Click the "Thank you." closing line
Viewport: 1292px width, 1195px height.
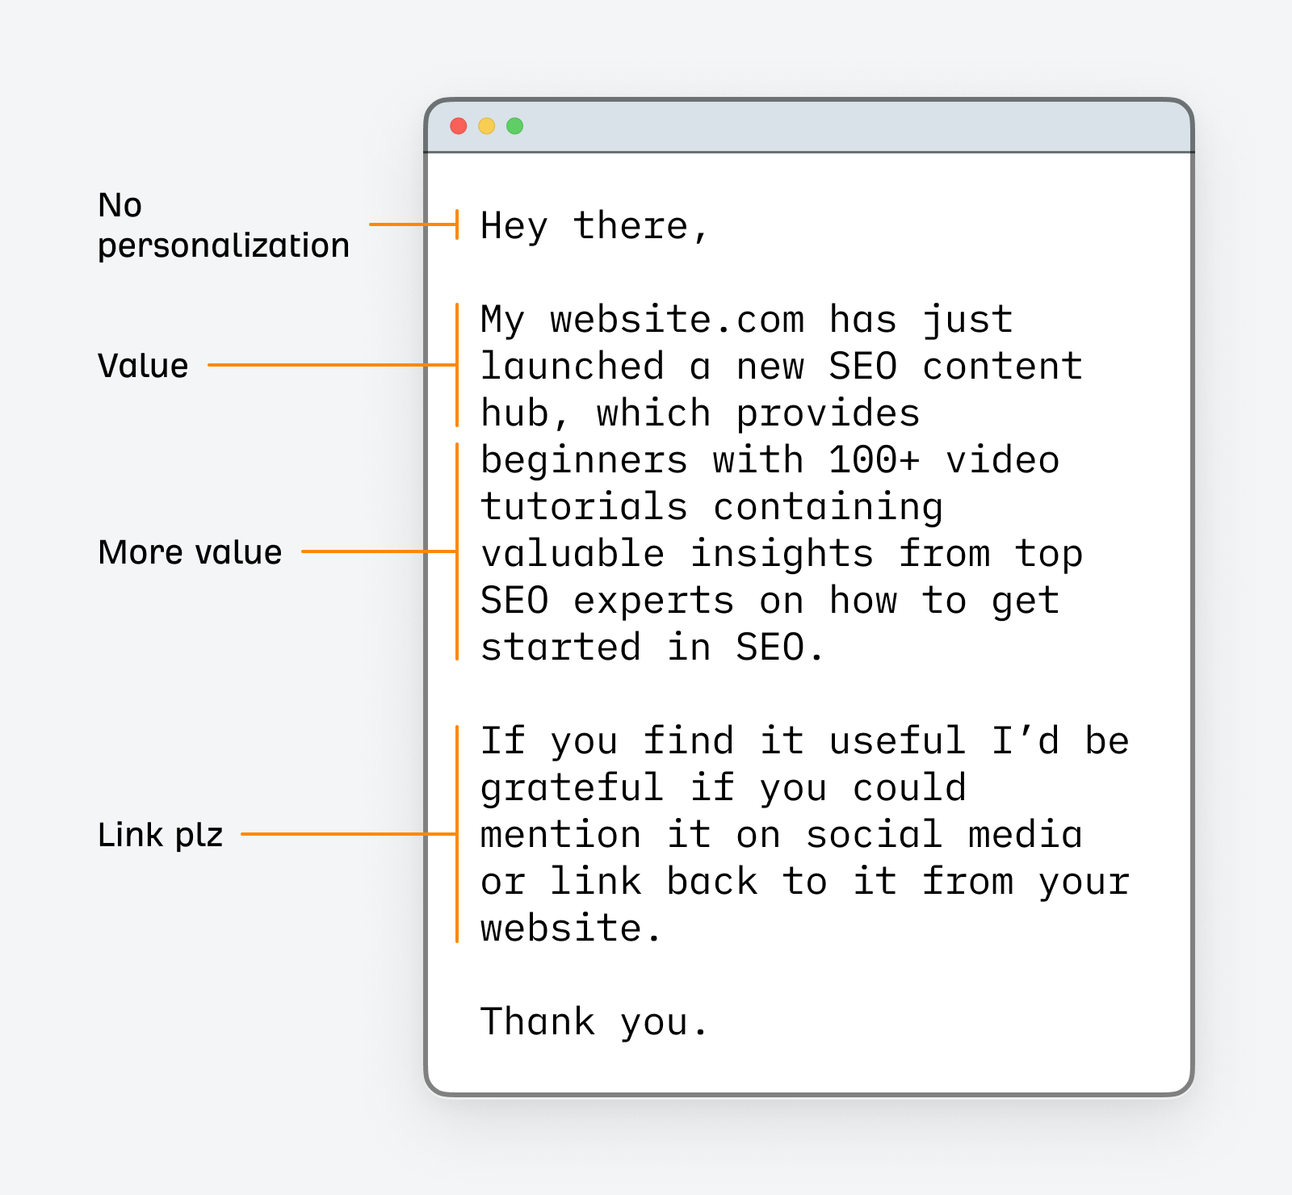click(x=594, y=1021)
